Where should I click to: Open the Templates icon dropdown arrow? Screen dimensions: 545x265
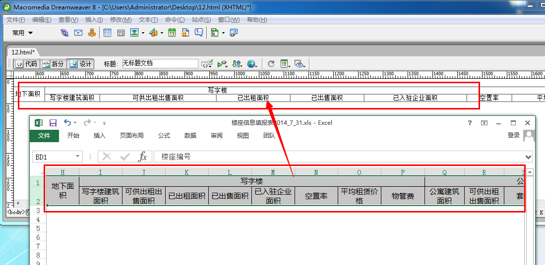223,33
